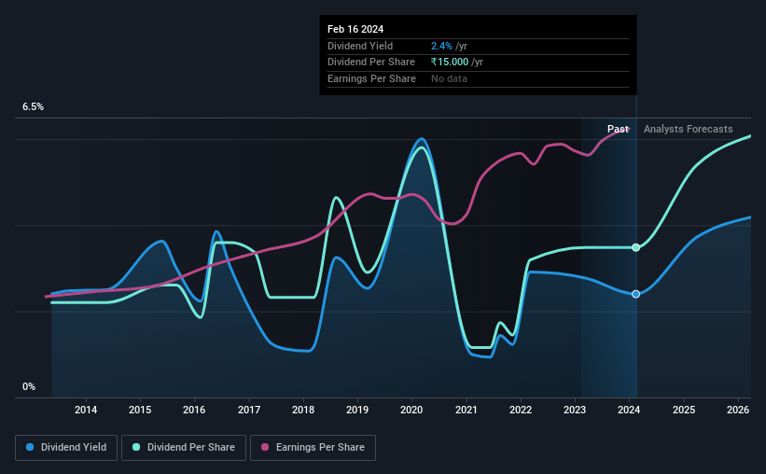
Task: Click the 6.5% y-axis label
Action: point(33,106)
